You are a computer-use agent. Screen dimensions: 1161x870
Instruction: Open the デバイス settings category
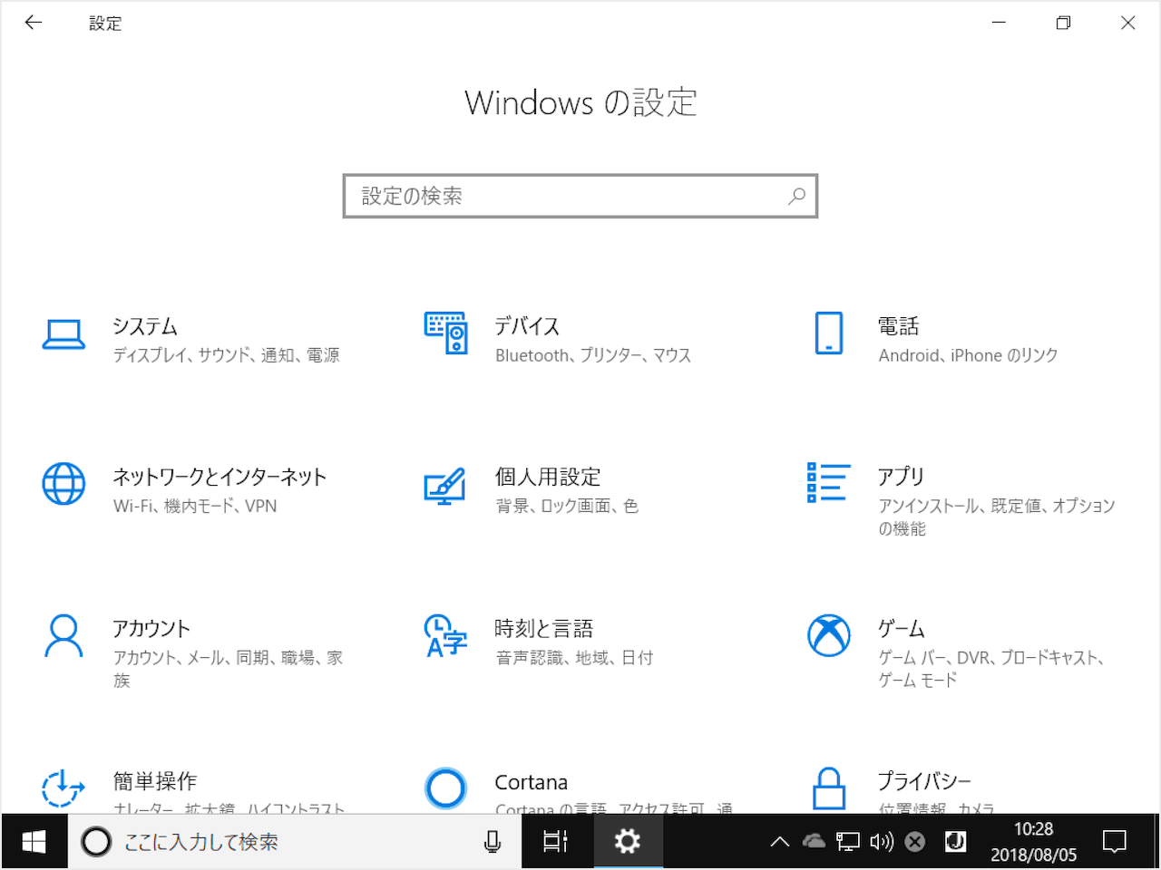click(x=527, y=326)
